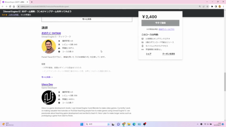Bookmark this page with the star icon
The image size is (226, 127).
(207, 6)
